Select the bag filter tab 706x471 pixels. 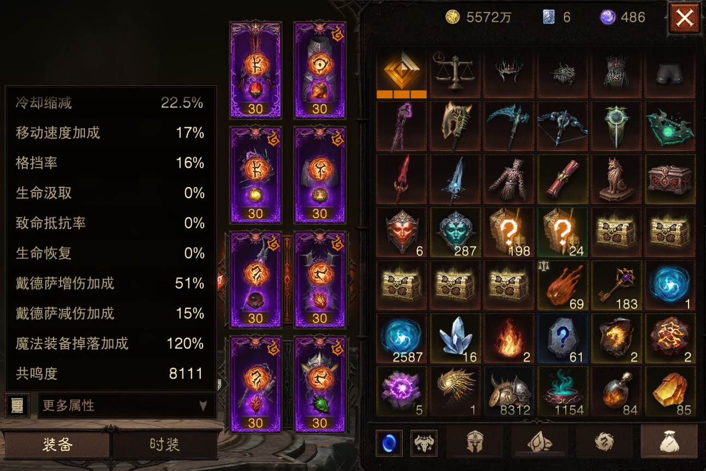tap(668, 442)
